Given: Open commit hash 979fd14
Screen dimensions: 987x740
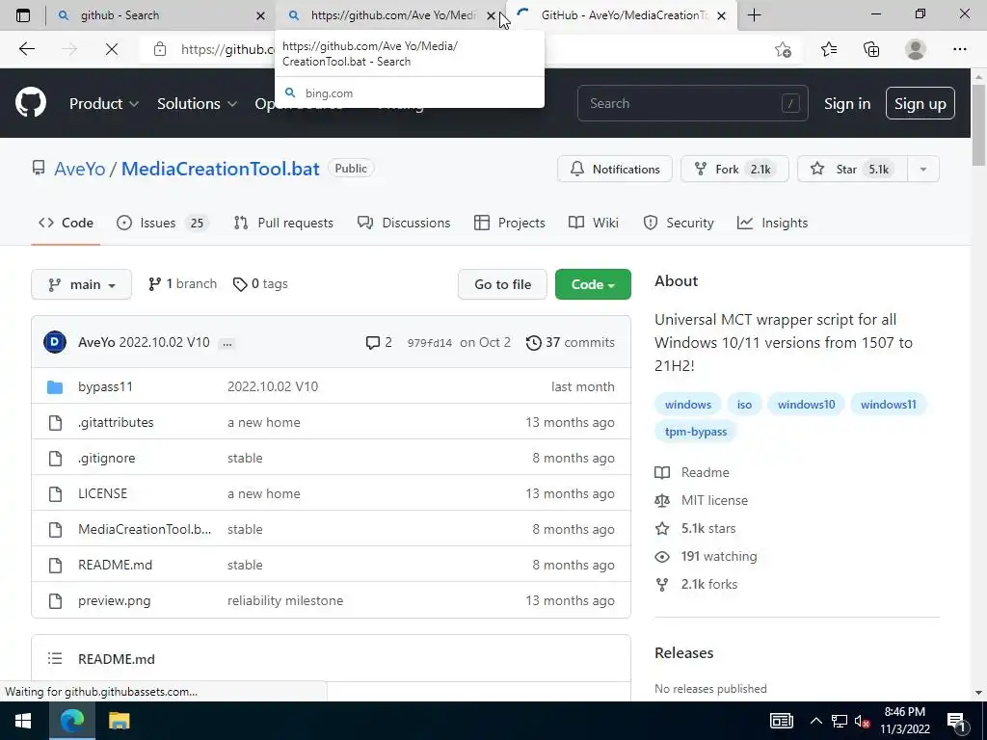Looking at the screenshot, I should click(429, 343).
